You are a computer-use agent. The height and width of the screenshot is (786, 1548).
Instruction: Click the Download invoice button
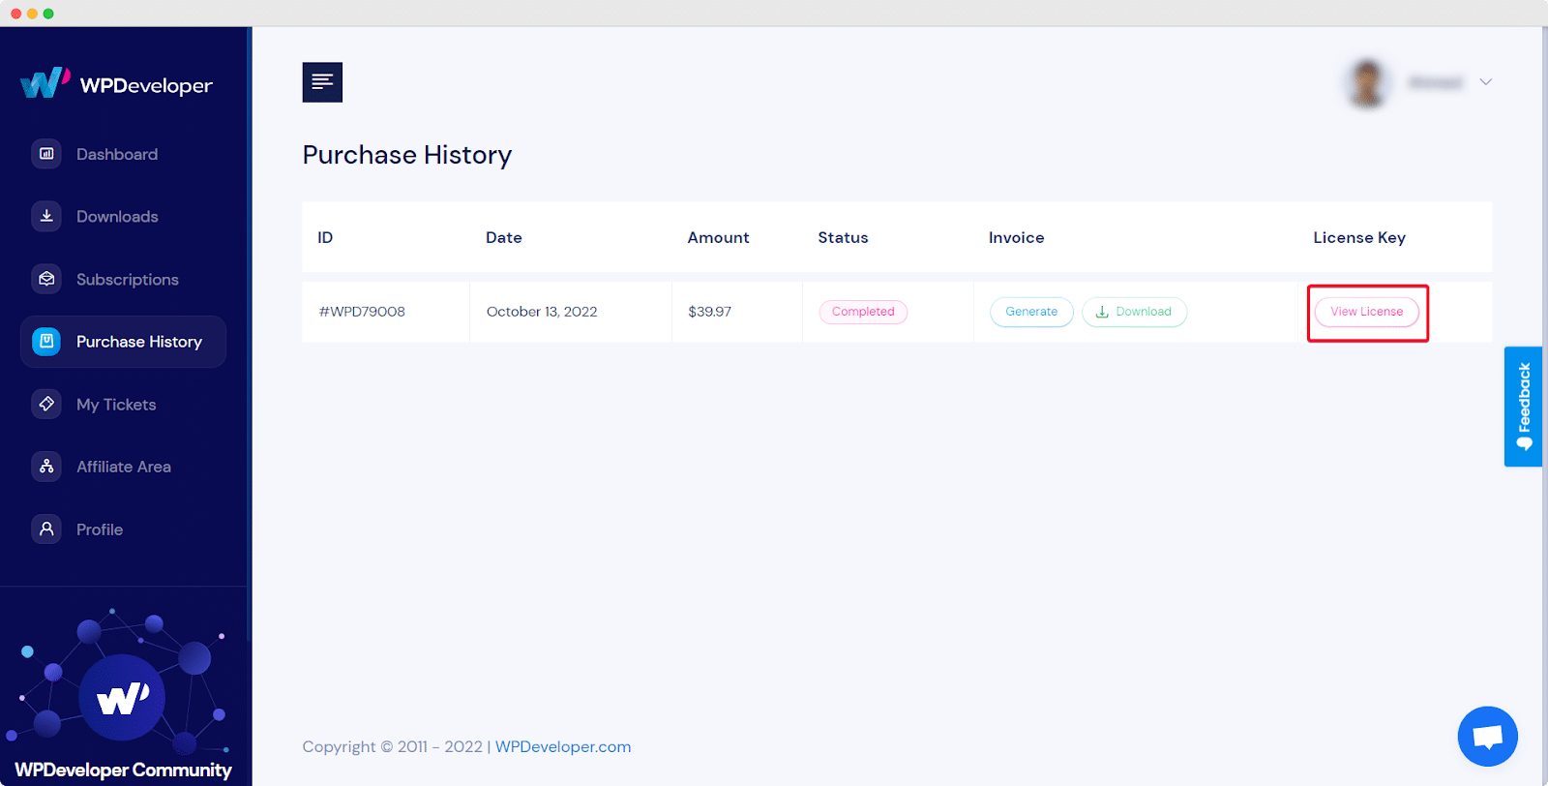[1134, 312]
